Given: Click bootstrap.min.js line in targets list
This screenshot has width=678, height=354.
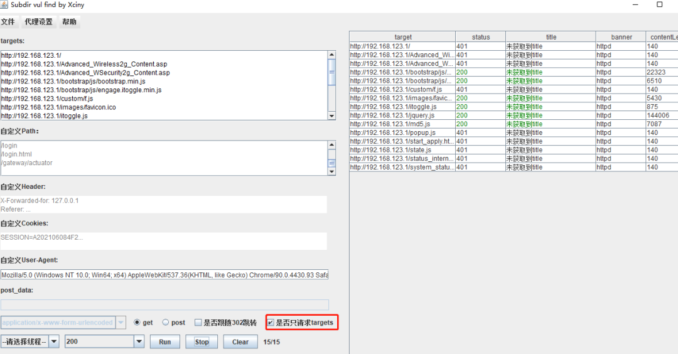Looking at the screenshot, I should [x=73, y=81].
